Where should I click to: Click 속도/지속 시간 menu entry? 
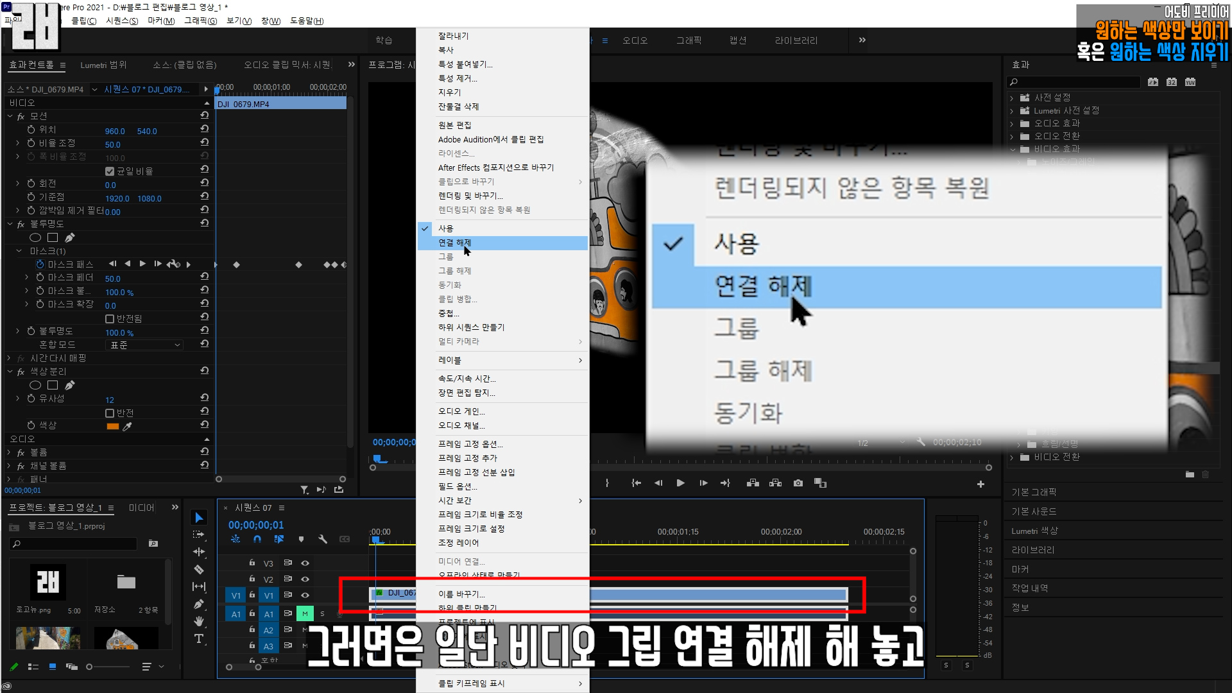466,379
